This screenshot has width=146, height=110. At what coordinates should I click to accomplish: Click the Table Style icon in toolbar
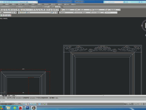coord(92,10)
